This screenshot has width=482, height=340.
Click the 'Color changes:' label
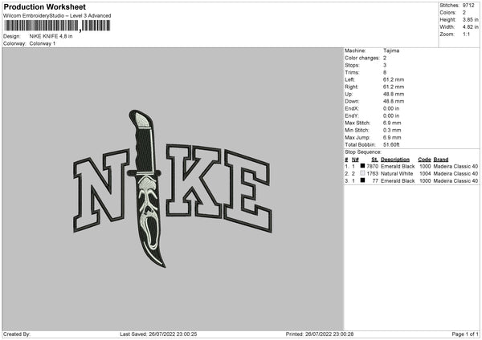coord(362,58)
